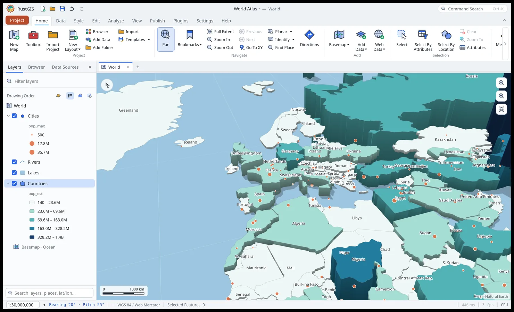Expand the Templates dropdown
Screen dimensions: 514x312
pyautogui.click(x=149, y=40)
